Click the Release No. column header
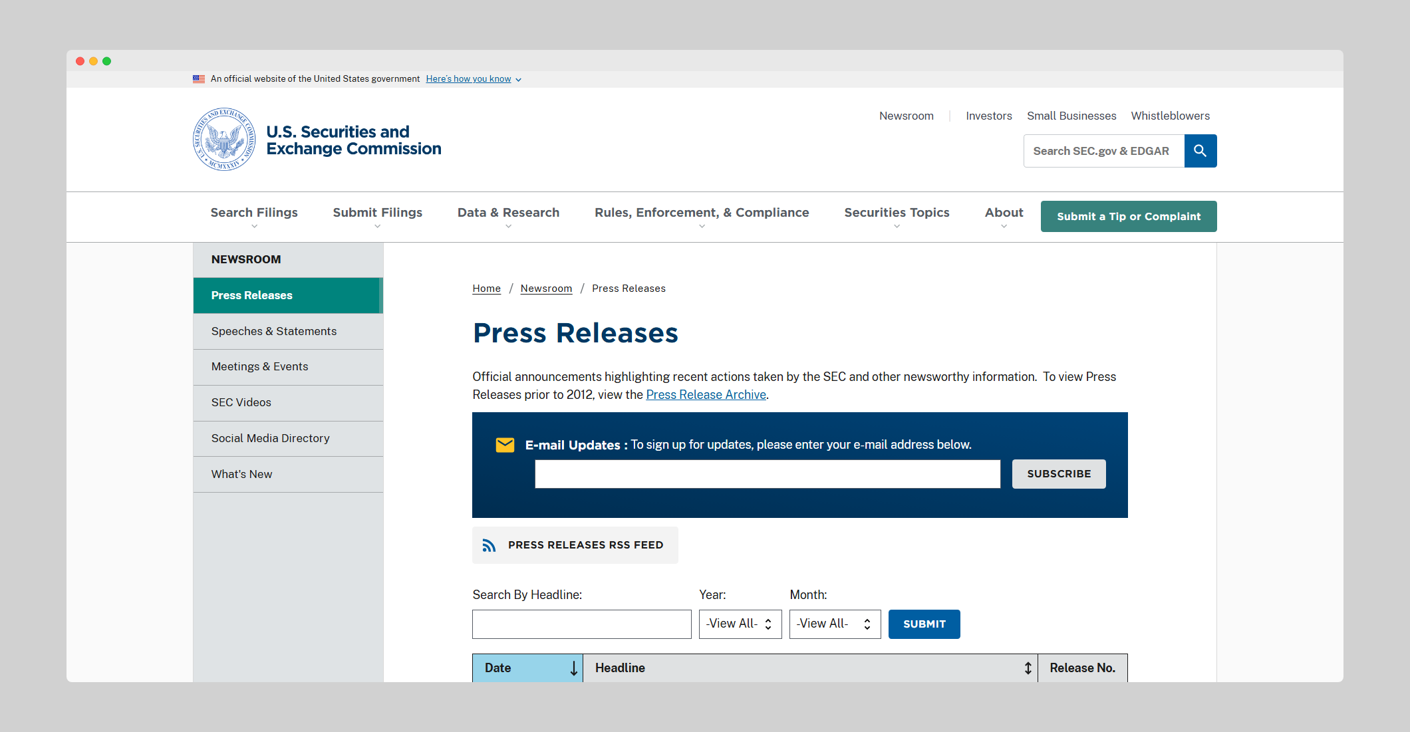This screenshot has height=732, width=1410. tap(1083, 668)
